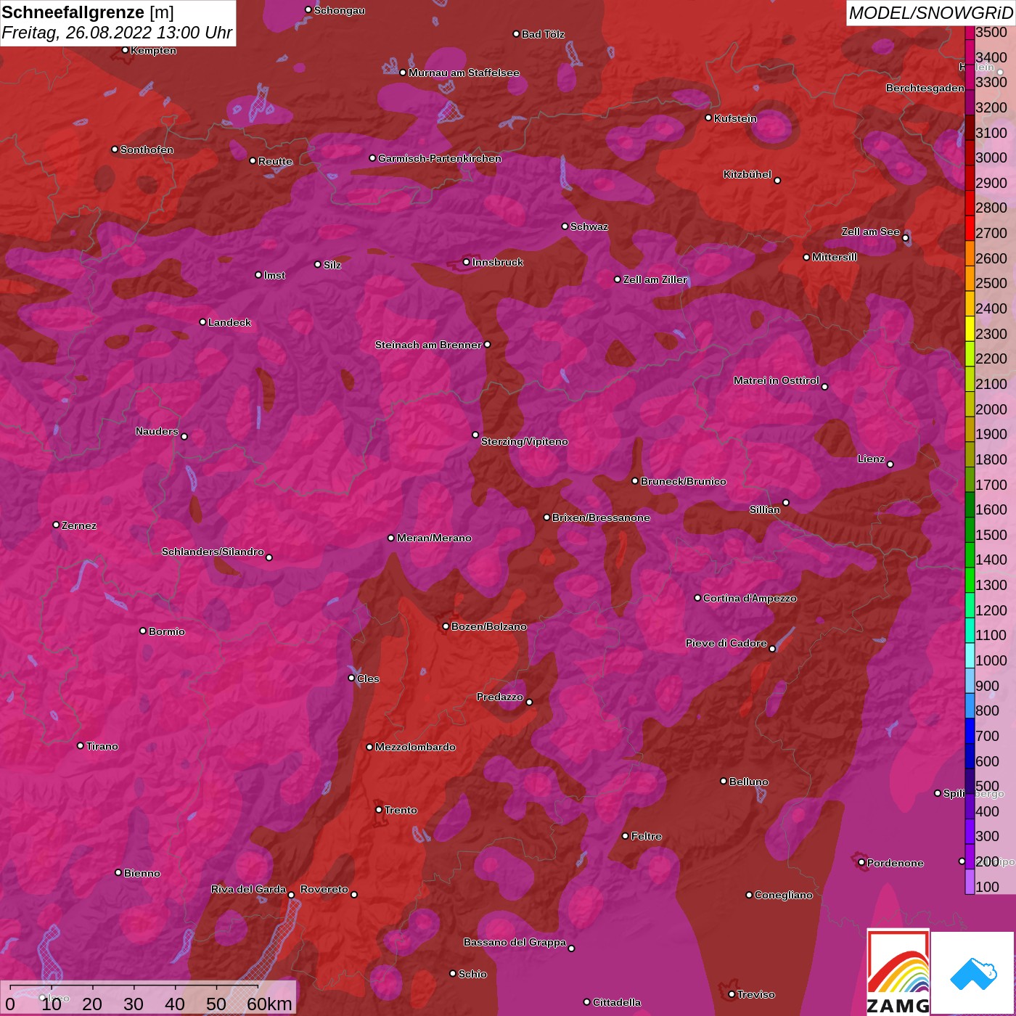This screenshot has width=1016, height=1016.
Task: Click the ZAMG rainbow logo
Action: [x=898, y=972]
